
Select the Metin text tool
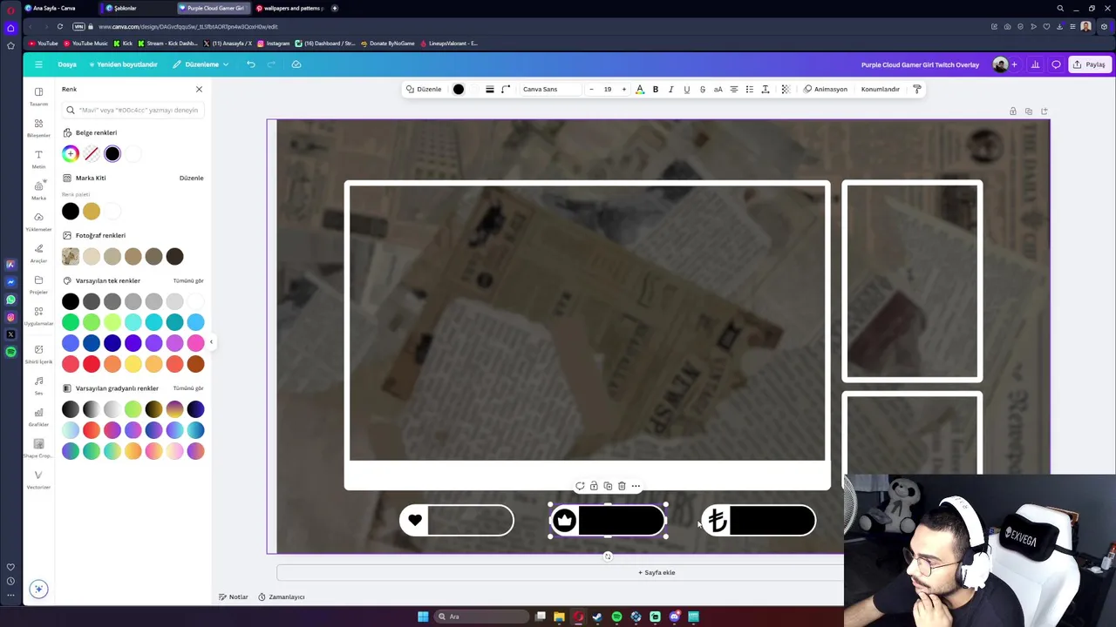click(x=38, y=158)
